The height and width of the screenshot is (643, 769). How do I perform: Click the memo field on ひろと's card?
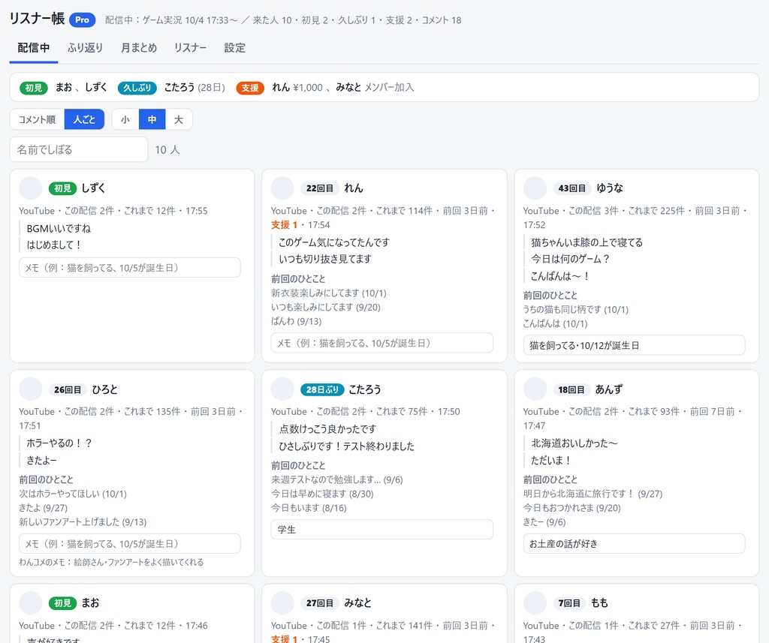(x=130, y=543)
